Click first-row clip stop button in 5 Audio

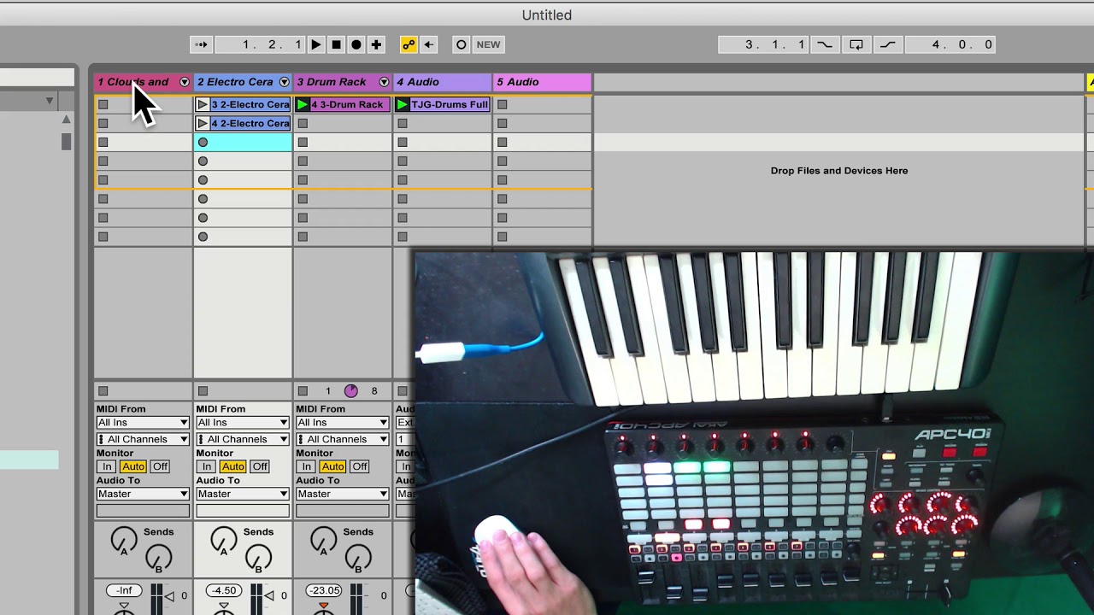503,104
